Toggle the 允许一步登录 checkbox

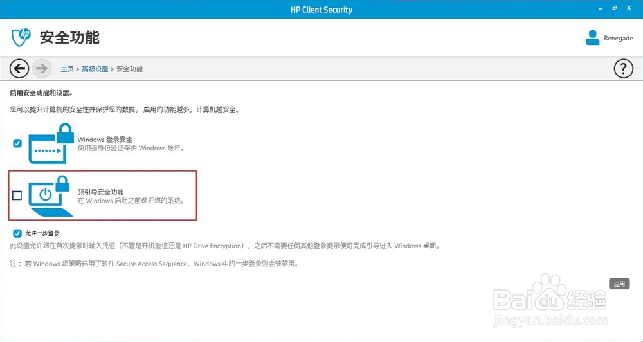[17, 233]
